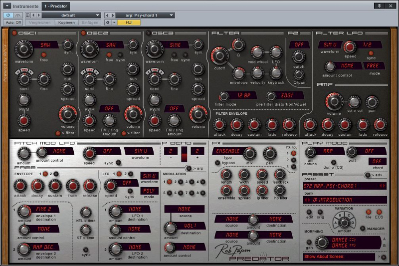Viewport: 399px width, 266px height.
Task: Click the OSC1 waveform knob
Action: tap(23, 49)
